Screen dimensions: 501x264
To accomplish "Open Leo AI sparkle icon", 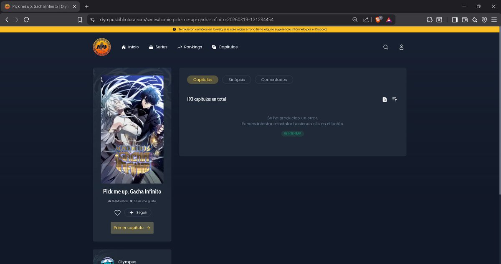I will click(x=475, y=20).
